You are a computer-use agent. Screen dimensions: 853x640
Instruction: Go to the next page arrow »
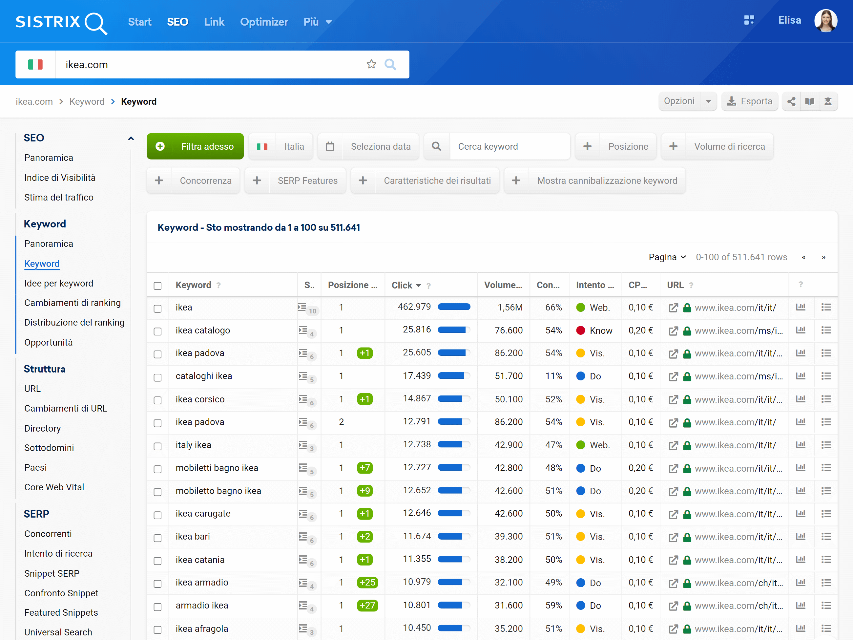(823, 257)
